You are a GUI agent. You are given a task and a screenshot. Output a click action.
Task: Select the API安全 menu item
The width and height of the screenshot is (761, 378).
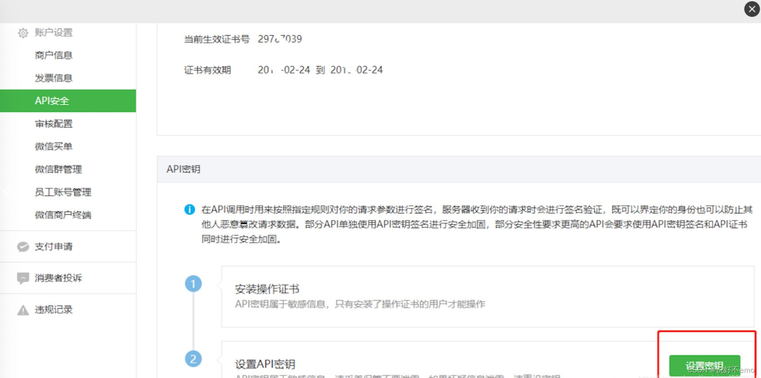click(x=68, y=101)
